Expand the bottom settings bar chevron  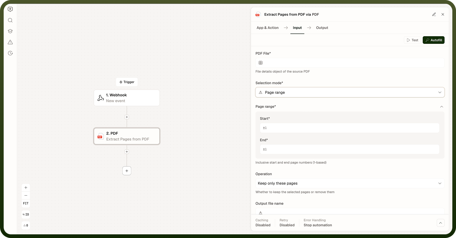(x=440, y=223)
